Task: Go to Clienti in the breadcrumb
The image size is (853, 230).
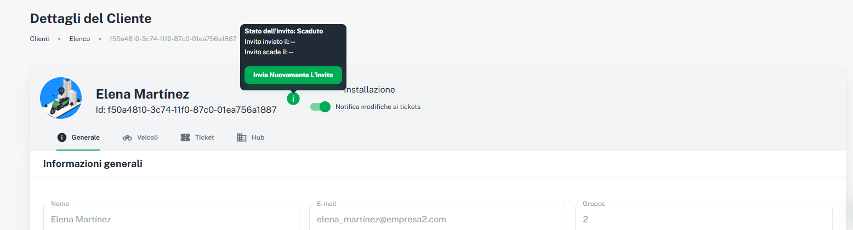Action: (39, 39)
